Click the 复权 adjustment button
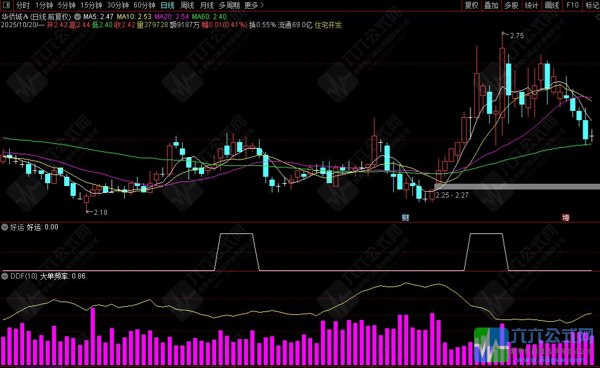This screenshot has height=368, width=600. tap(472, 5)
